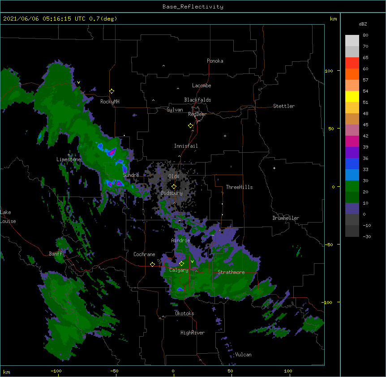The height and width of the screenshot is (377, 386).
Task: Click the Banff label
Action: click(56, 254)
